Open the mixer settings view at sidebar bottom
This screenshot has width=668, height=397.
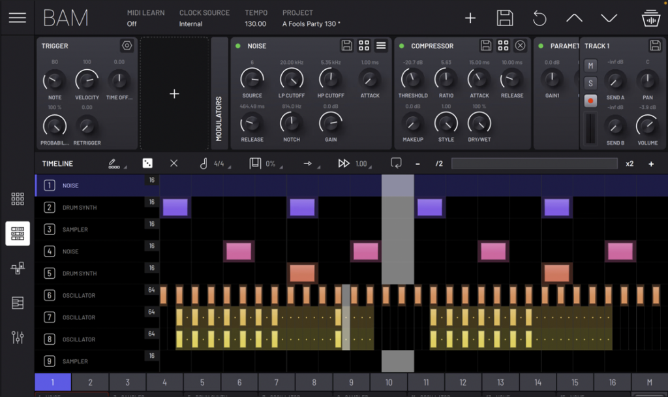pyautogui.click(x=18, y=338)
